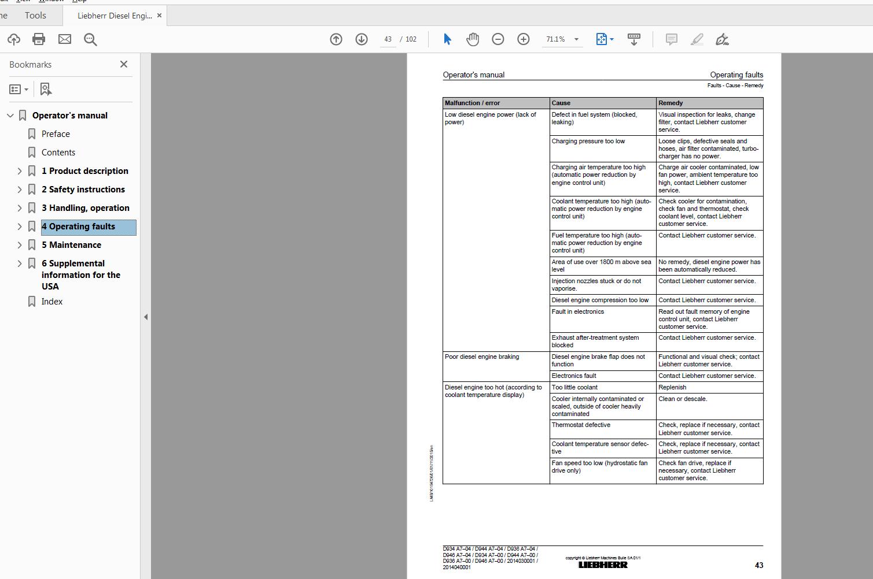The height and width of the screenshot is (579, 873).
Task: Expand 3 Handling, operation bookmark
Action: tap(20, 208)
